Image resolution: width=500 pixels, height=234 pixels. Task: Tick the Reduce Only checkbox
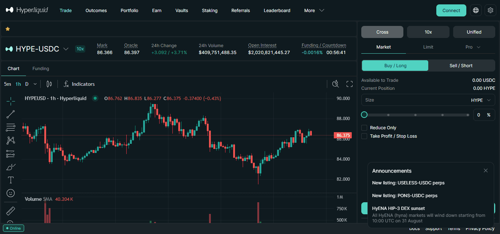(364, 128)
